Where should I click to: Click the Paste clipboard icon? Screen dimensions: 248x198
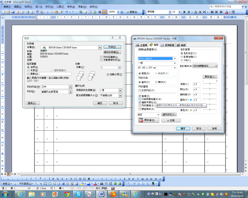pyautogui.click(x=57, y=12)
